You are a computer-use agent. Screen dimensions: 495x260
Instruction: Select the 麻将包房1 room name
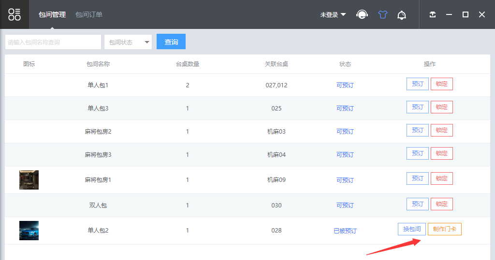[98, 180]
